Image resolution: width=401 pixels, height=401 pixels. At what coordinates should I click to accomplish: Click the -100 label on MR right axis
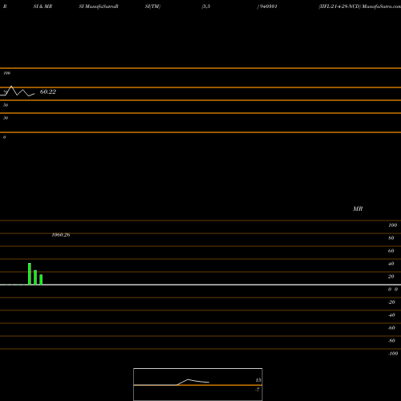tap(393, 354)
